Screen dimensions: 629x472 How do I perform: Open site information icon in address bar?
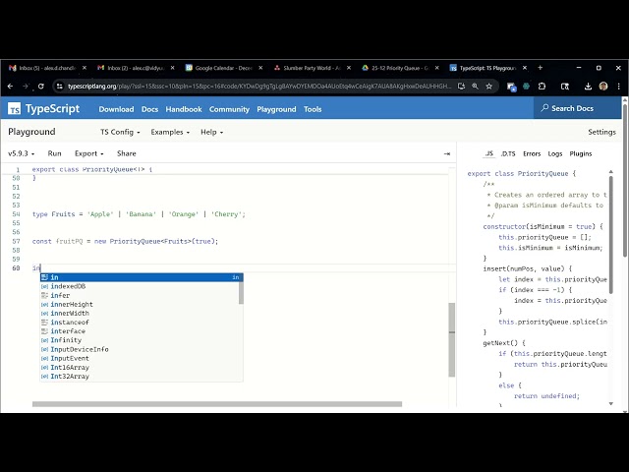59,87
